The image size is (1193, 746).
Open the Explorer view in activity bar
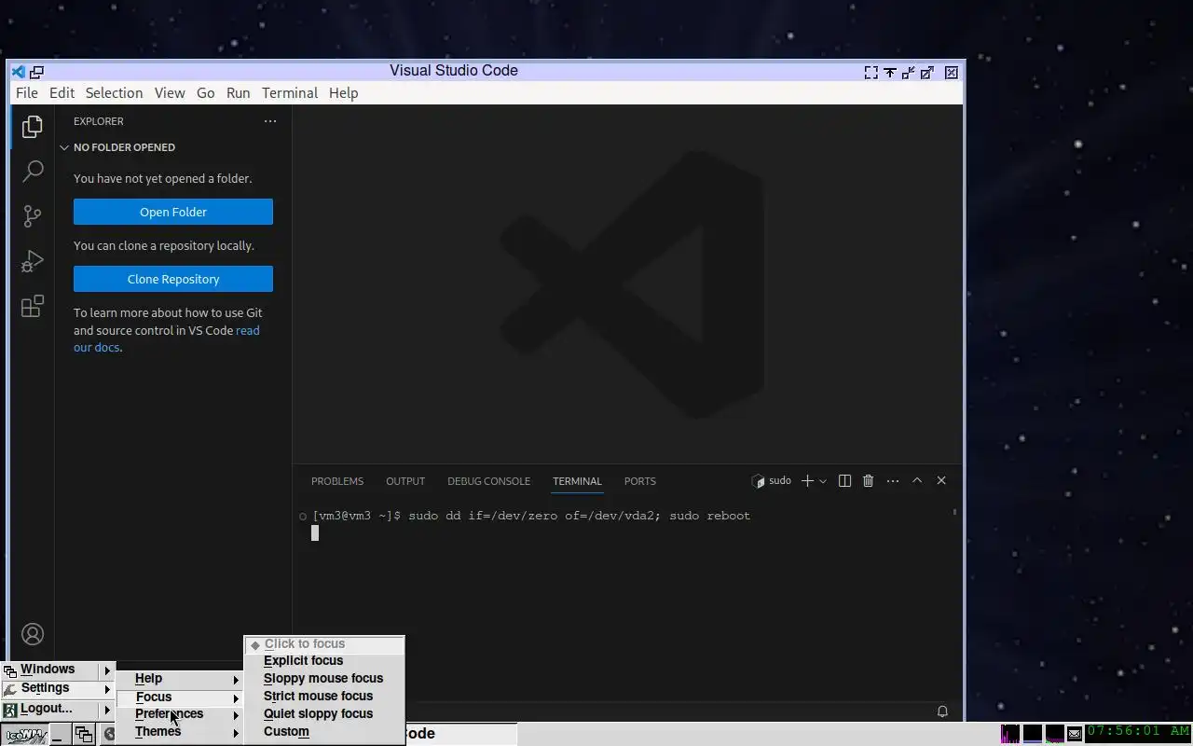point(33,126)
